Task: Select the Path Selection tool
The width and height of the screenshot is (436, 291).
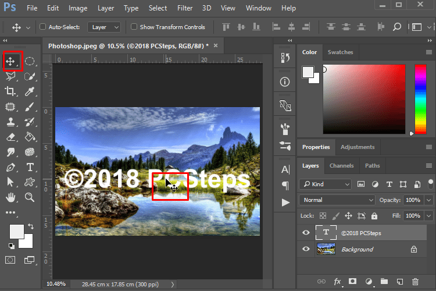Action: pyautogui.click(x=10, y=182)
